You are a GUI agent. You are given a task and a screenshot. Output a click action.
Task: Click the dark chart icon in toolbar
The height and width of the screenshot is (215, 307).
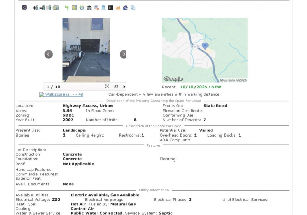24,7
